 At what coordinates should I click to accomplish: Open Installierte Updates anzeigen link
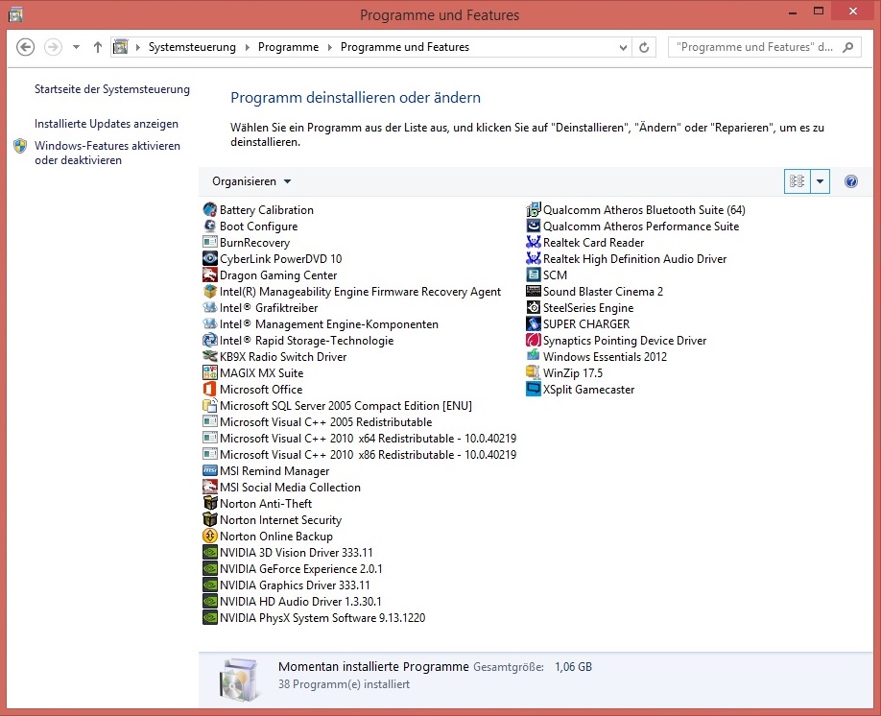(x=107, y=124)
